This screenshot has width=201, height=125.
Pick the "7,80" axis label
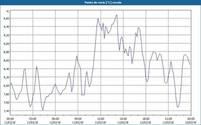[x=7, y=94]
